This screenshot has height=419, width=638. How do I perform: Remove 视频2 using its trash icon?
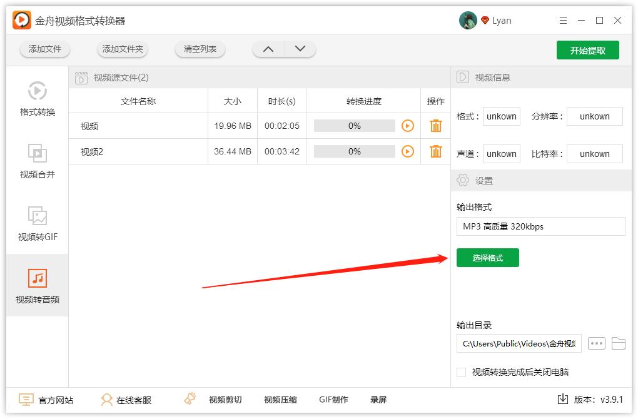[435, 151]
